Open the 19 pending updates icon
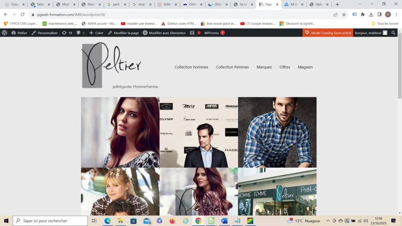This screenshot has height=226, width=402. pos(67,33)
